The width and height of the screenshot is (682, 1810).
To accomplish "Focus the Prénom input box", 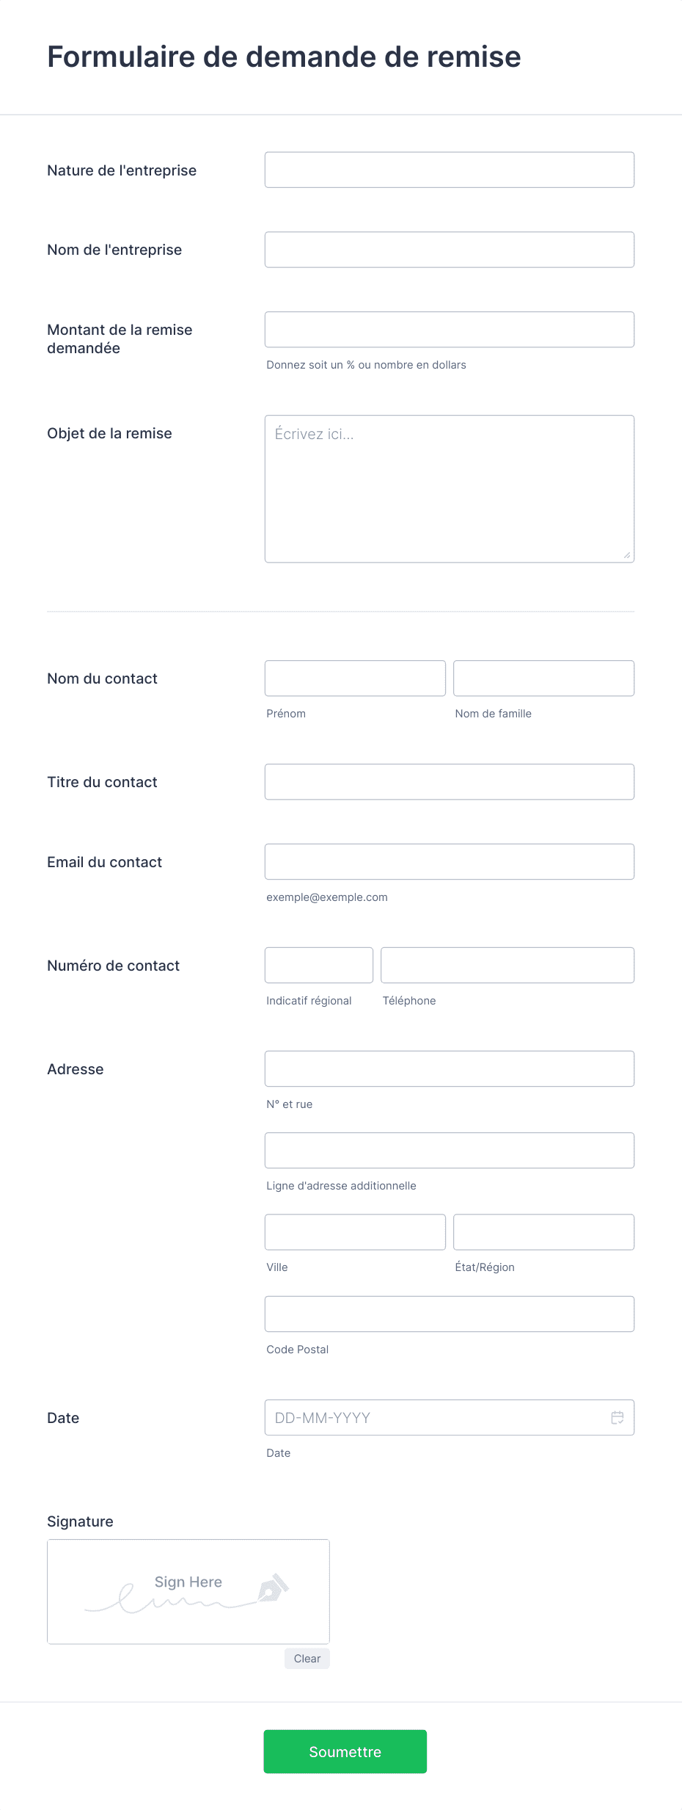I will (x=355, y=678).
